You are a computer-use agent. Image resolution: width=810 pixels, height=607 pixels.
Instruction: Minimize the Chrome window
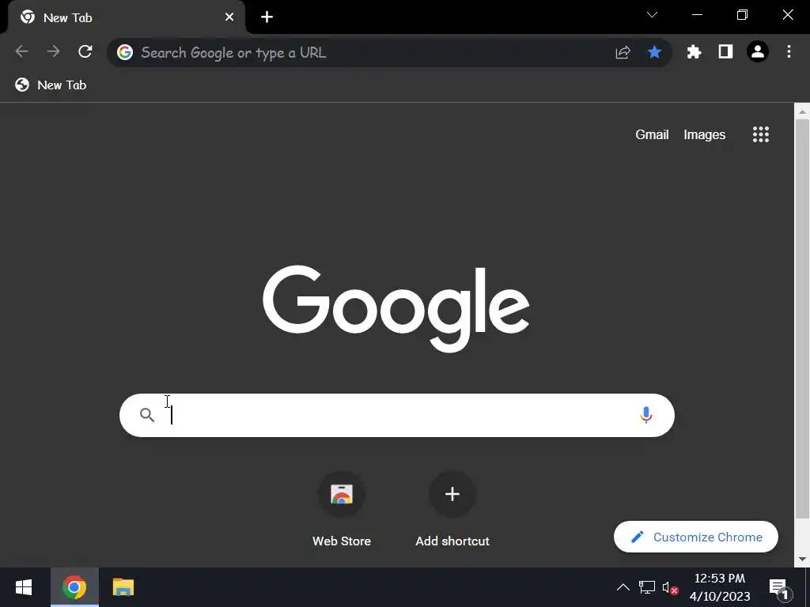tap(697, 15)
